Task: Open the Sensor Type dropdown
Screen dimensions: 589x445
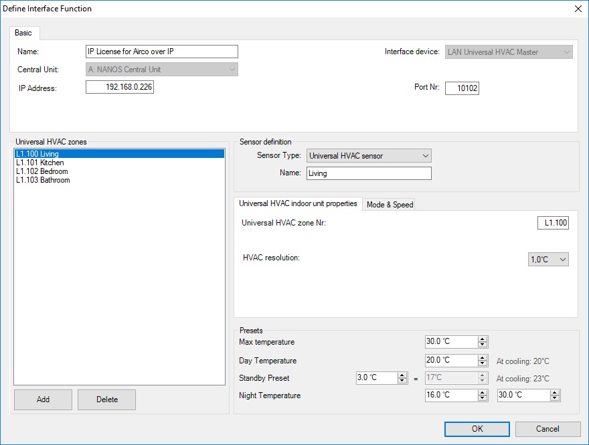Action: click(426, 156)
